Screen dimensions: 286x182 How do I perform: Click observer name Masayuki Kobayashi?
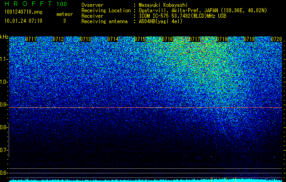coord(163,5)
